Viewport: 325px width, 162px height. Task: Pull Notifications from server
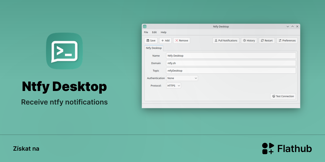226,40
